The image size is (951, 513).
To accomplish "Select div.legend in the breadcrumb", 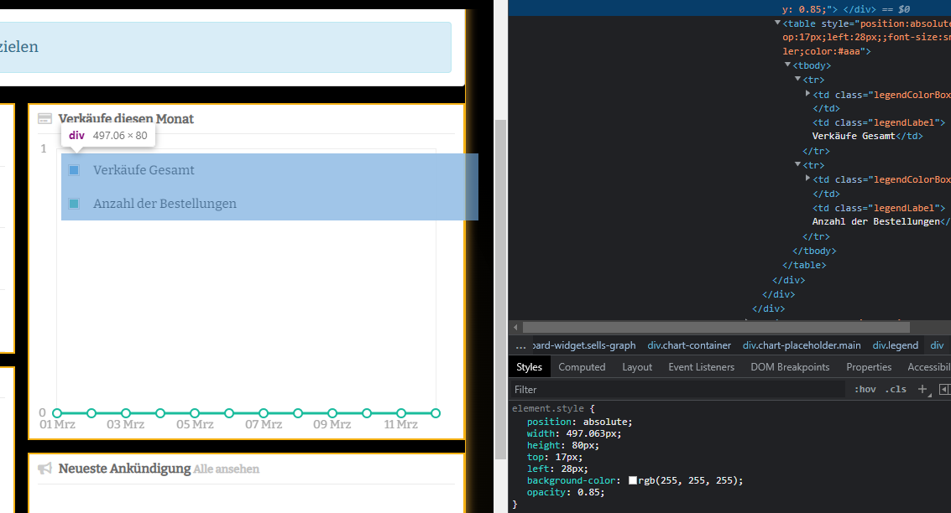I will 896,345.
